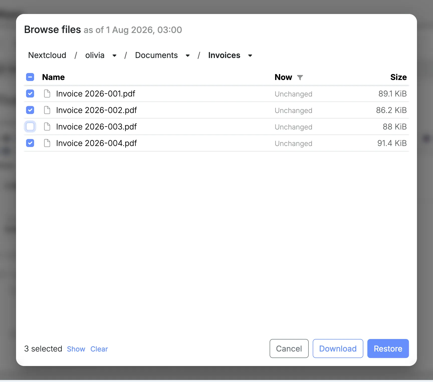Click the file icon for Invoice 2026-003.pdf

[47, 126]
